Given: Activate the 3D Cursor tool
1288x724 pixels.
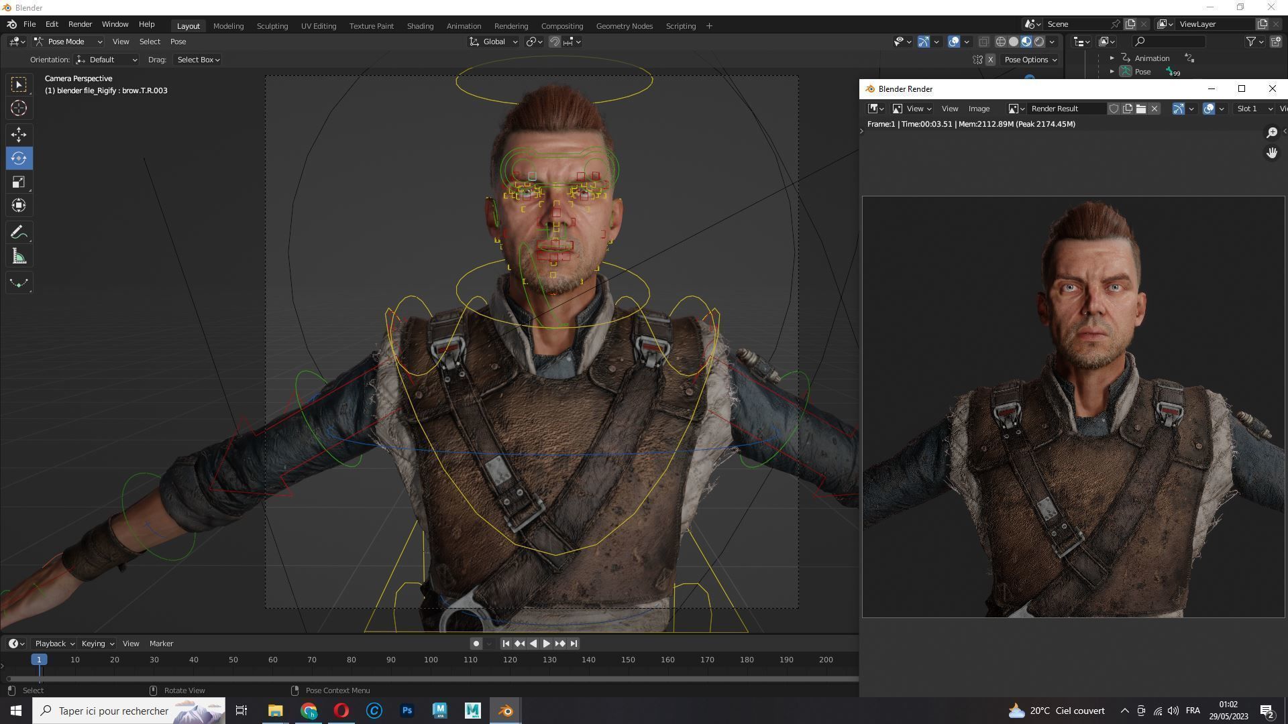Looking at the screenshot, I should (x=19, y=108).
